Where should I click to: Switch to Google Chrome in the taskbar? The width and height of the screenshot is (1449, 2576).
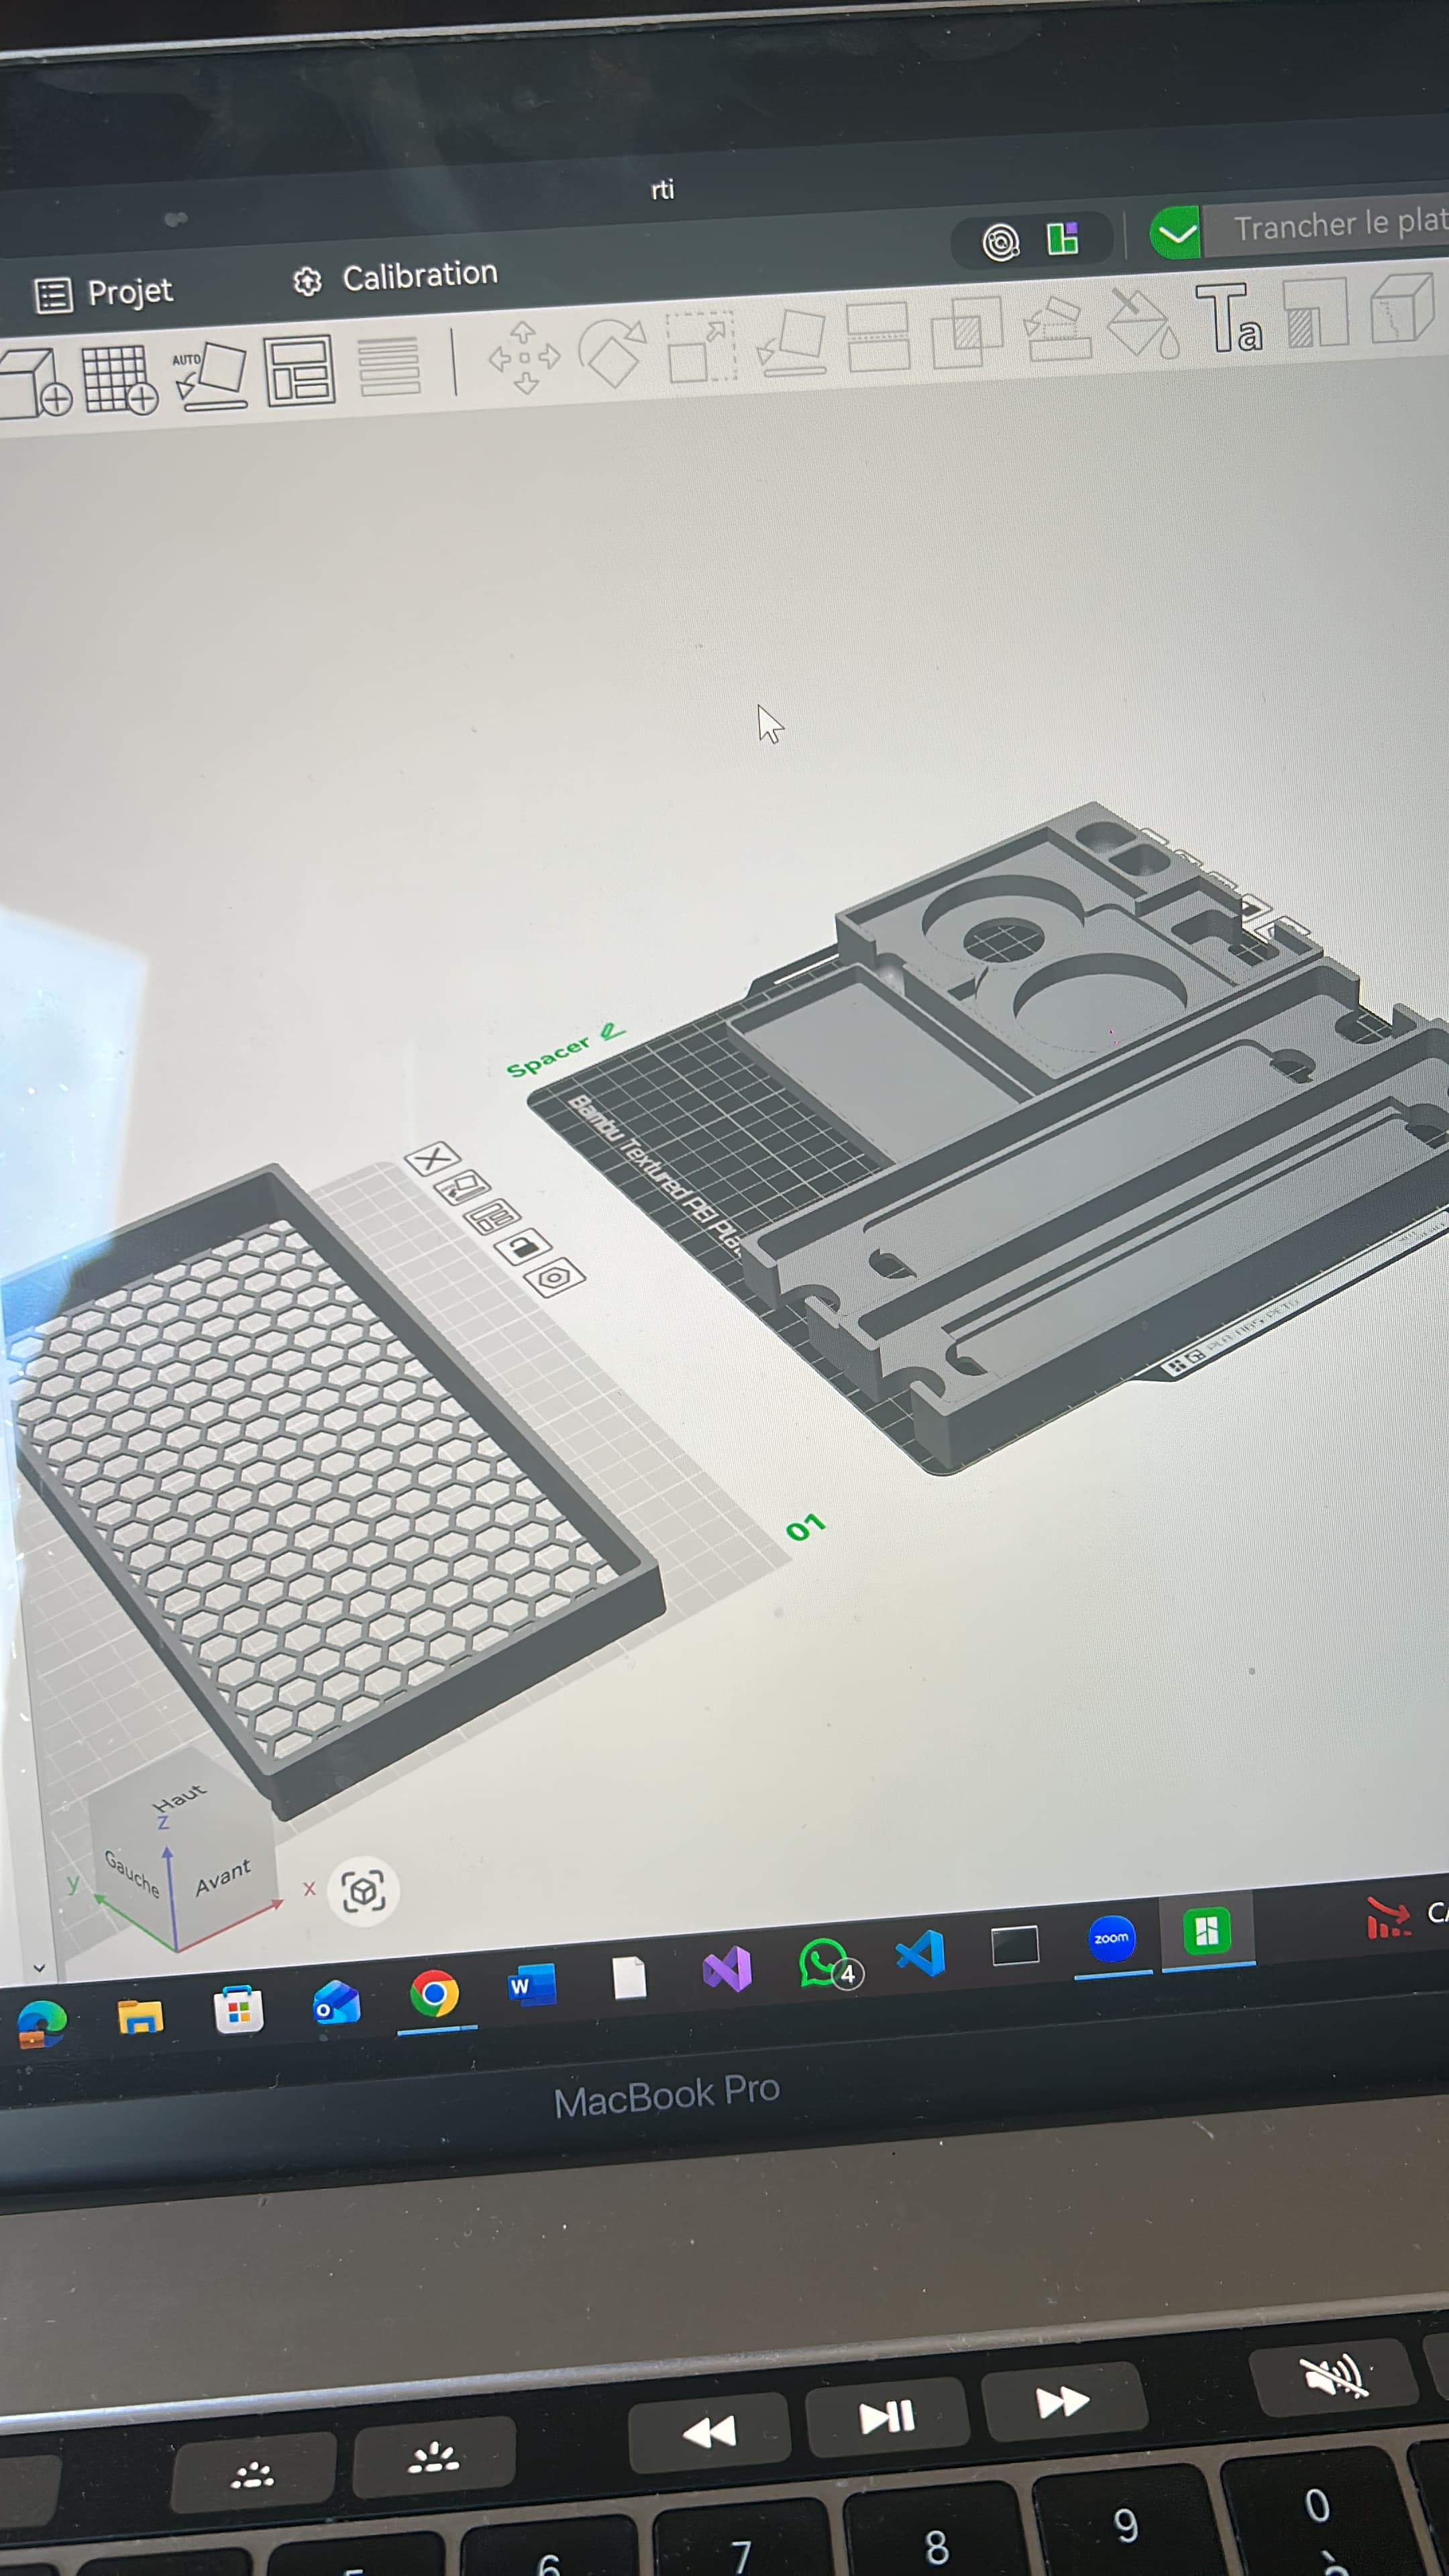pos(434,1995)
